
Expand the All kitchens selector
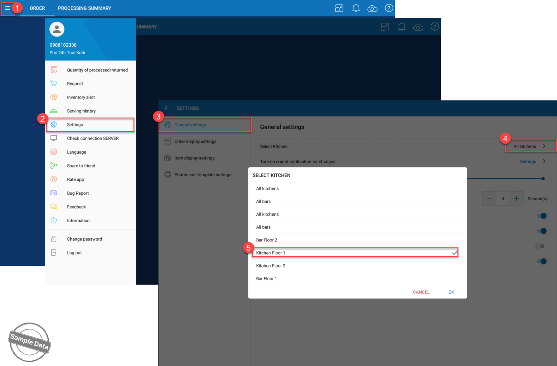pos(529,146)
